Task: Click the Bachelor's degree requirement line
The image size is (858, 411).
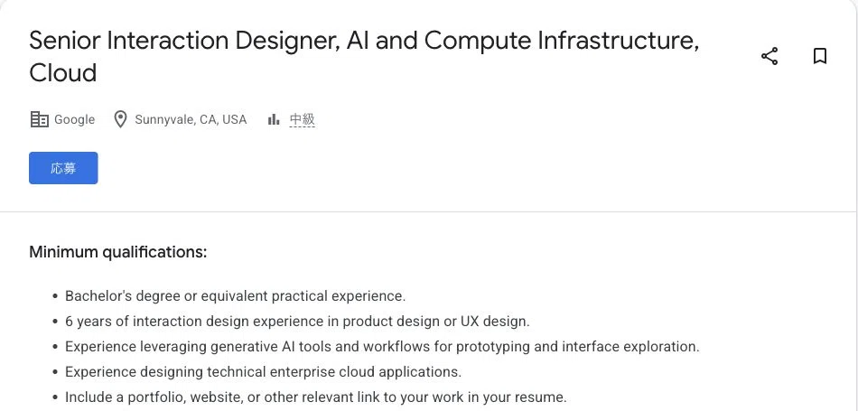Action: click(x=236, y=296)
